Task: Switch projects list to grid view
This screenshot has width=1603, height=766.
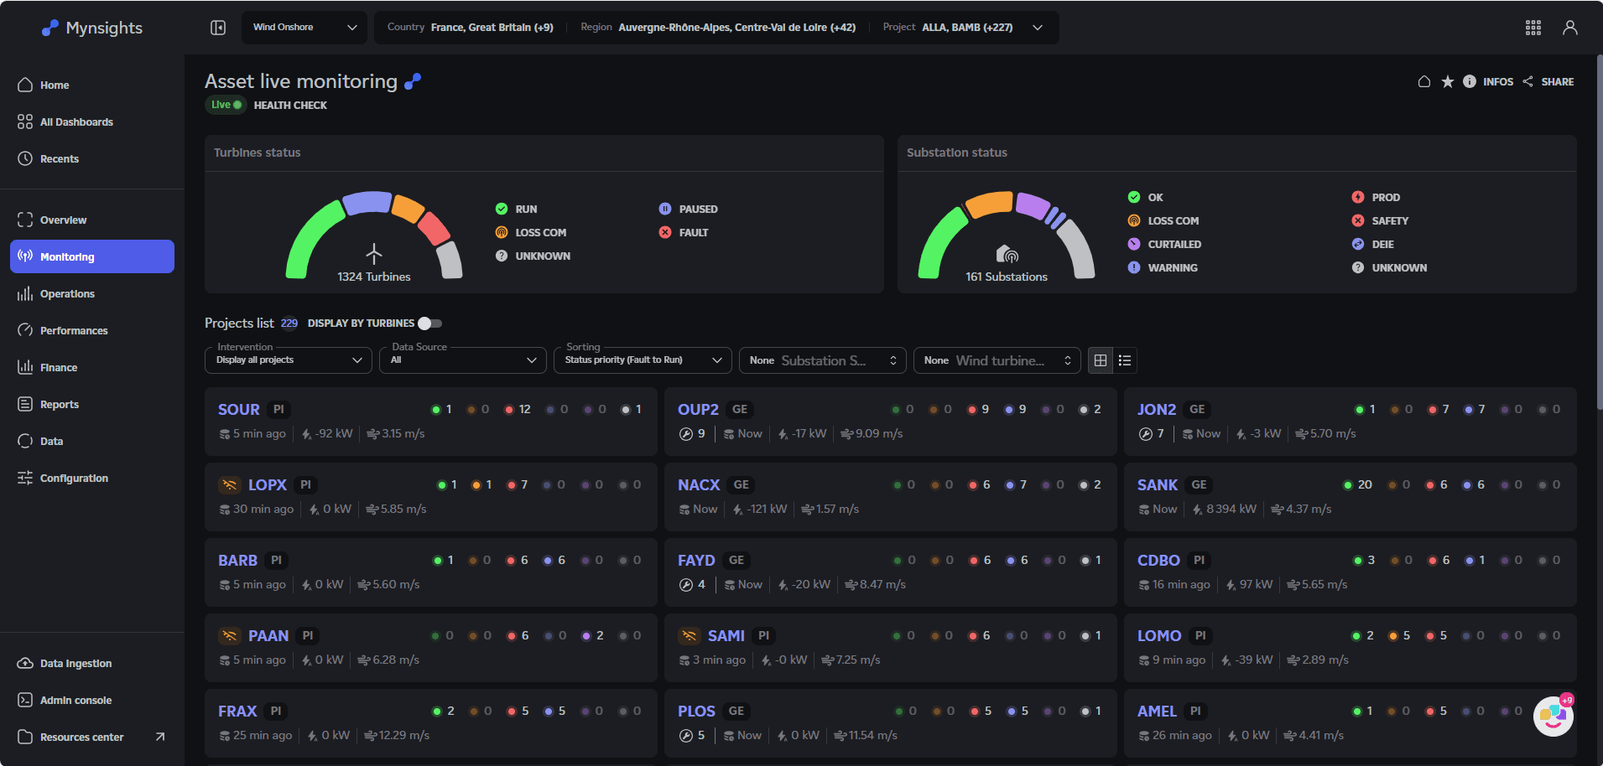Action: pyautogui.click(x=1101, y=360)
